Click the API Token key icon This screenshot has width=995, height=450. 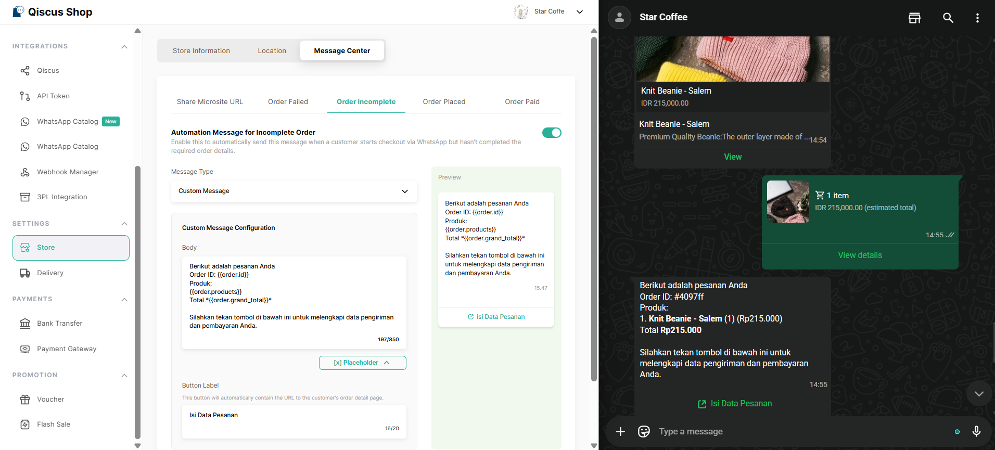(x=25, y=96)
